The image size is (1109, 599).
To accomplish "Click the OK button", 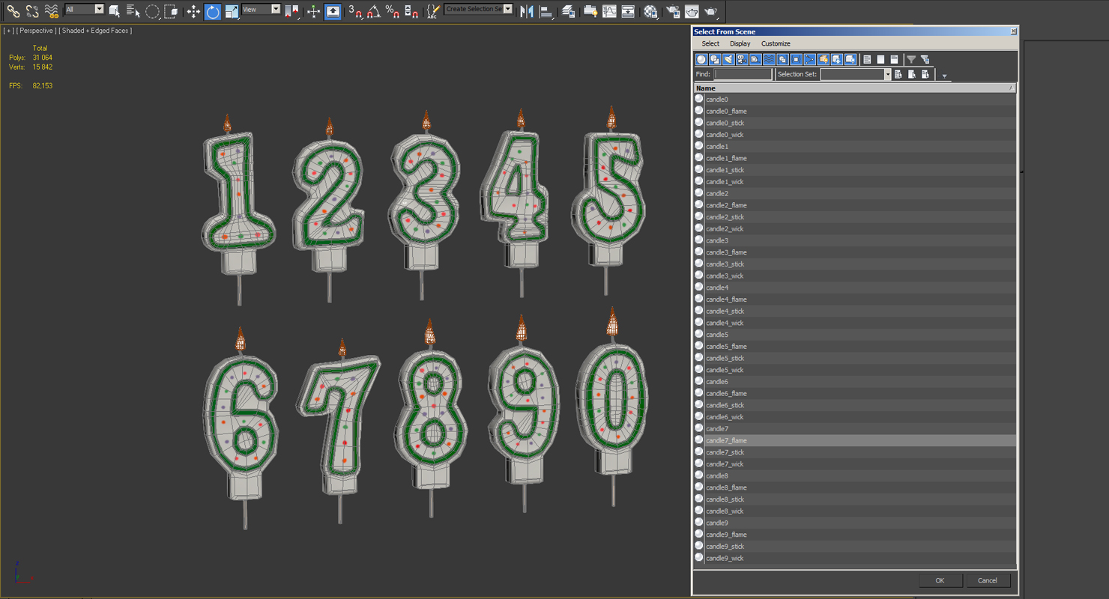I will coord(940,580).
